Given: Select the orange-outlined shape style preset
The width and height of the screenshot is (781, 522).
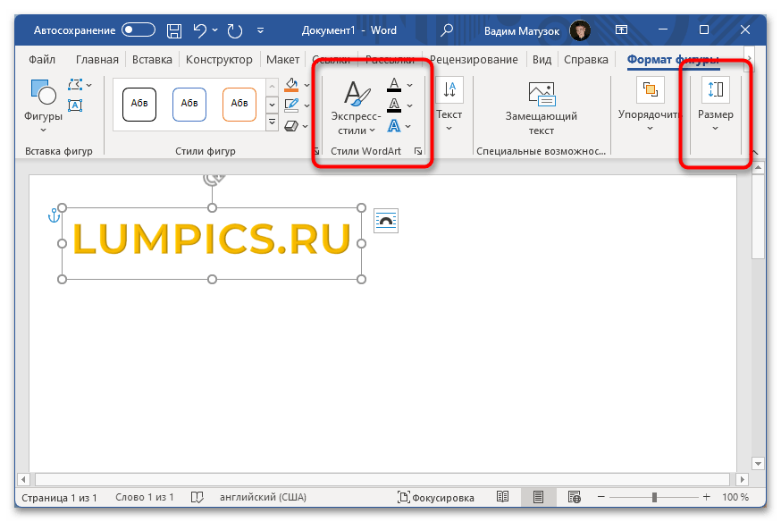Looking at the screenshot, I should tap(239, 103).
